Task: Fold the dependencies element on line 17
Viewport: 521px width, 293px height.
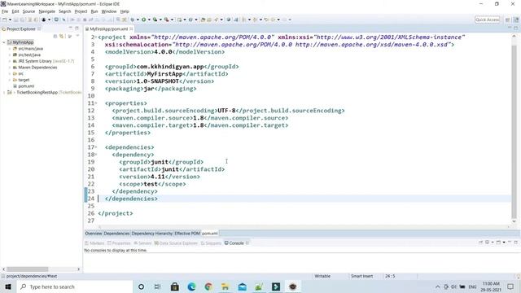Action: coord(96,147)
